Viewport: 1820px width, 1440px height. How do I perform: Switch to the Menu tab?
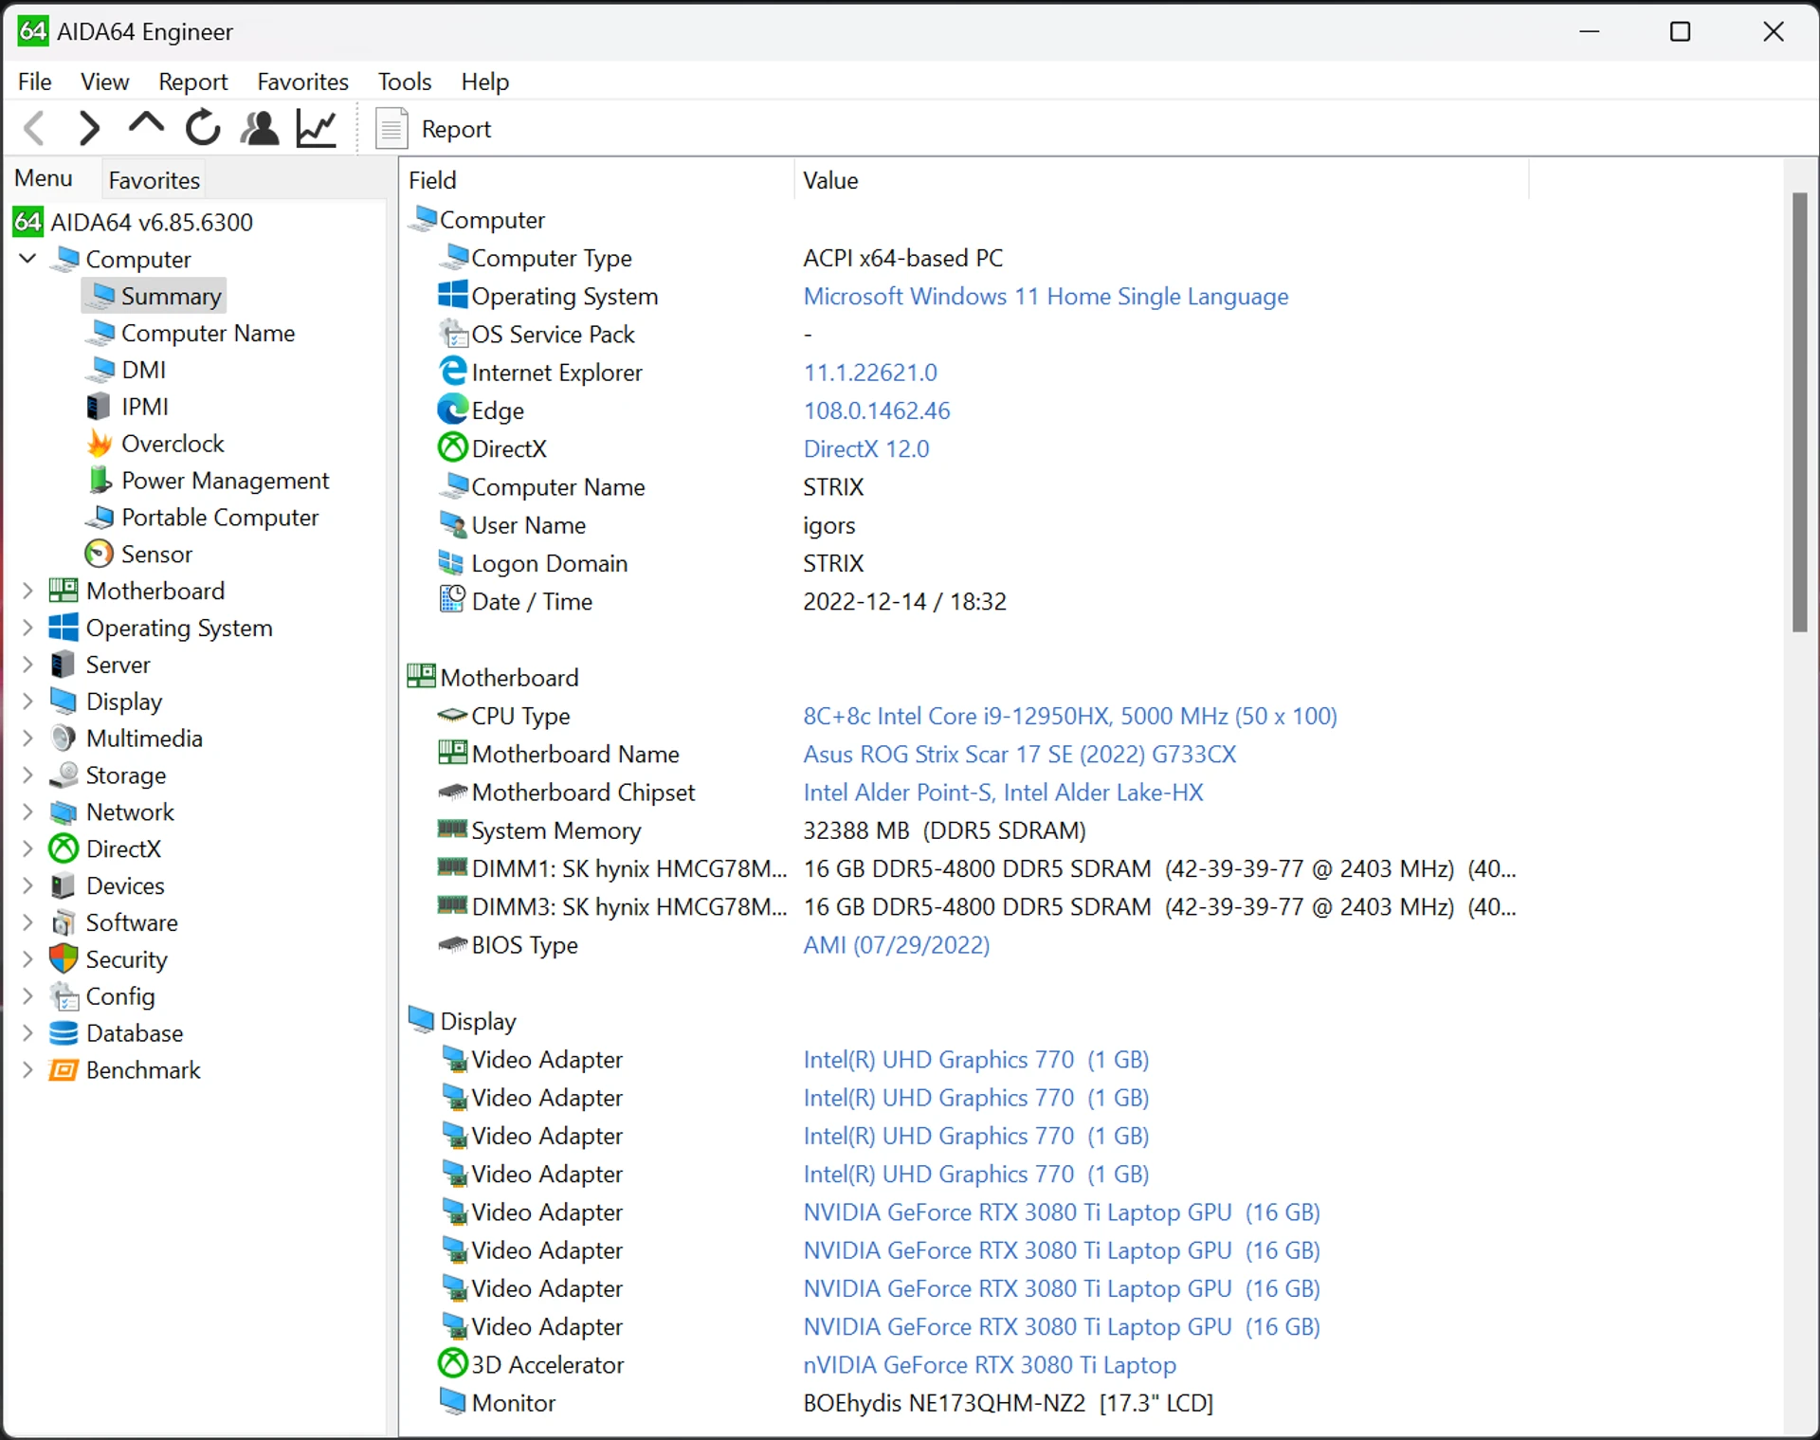[x=44, y=178]
